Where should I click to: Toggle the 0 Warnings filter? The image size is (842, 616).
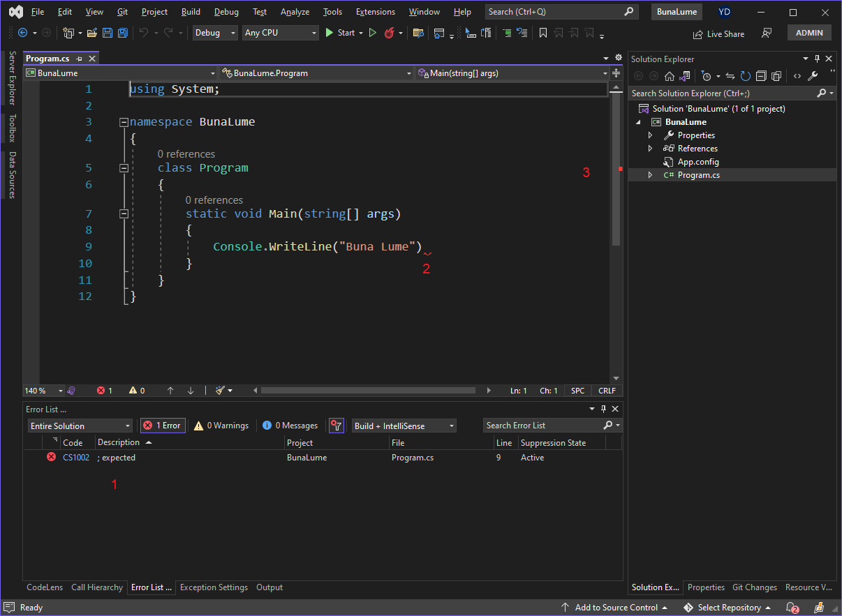tap(221, 426)
